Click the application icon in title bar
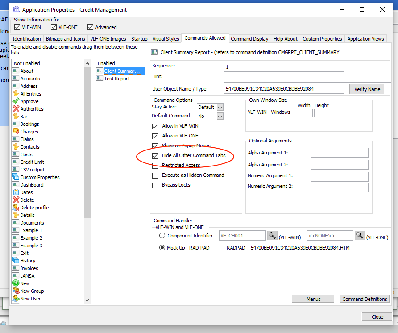Image resolution: width=398 pixels, height=333 pixels. 16,9
